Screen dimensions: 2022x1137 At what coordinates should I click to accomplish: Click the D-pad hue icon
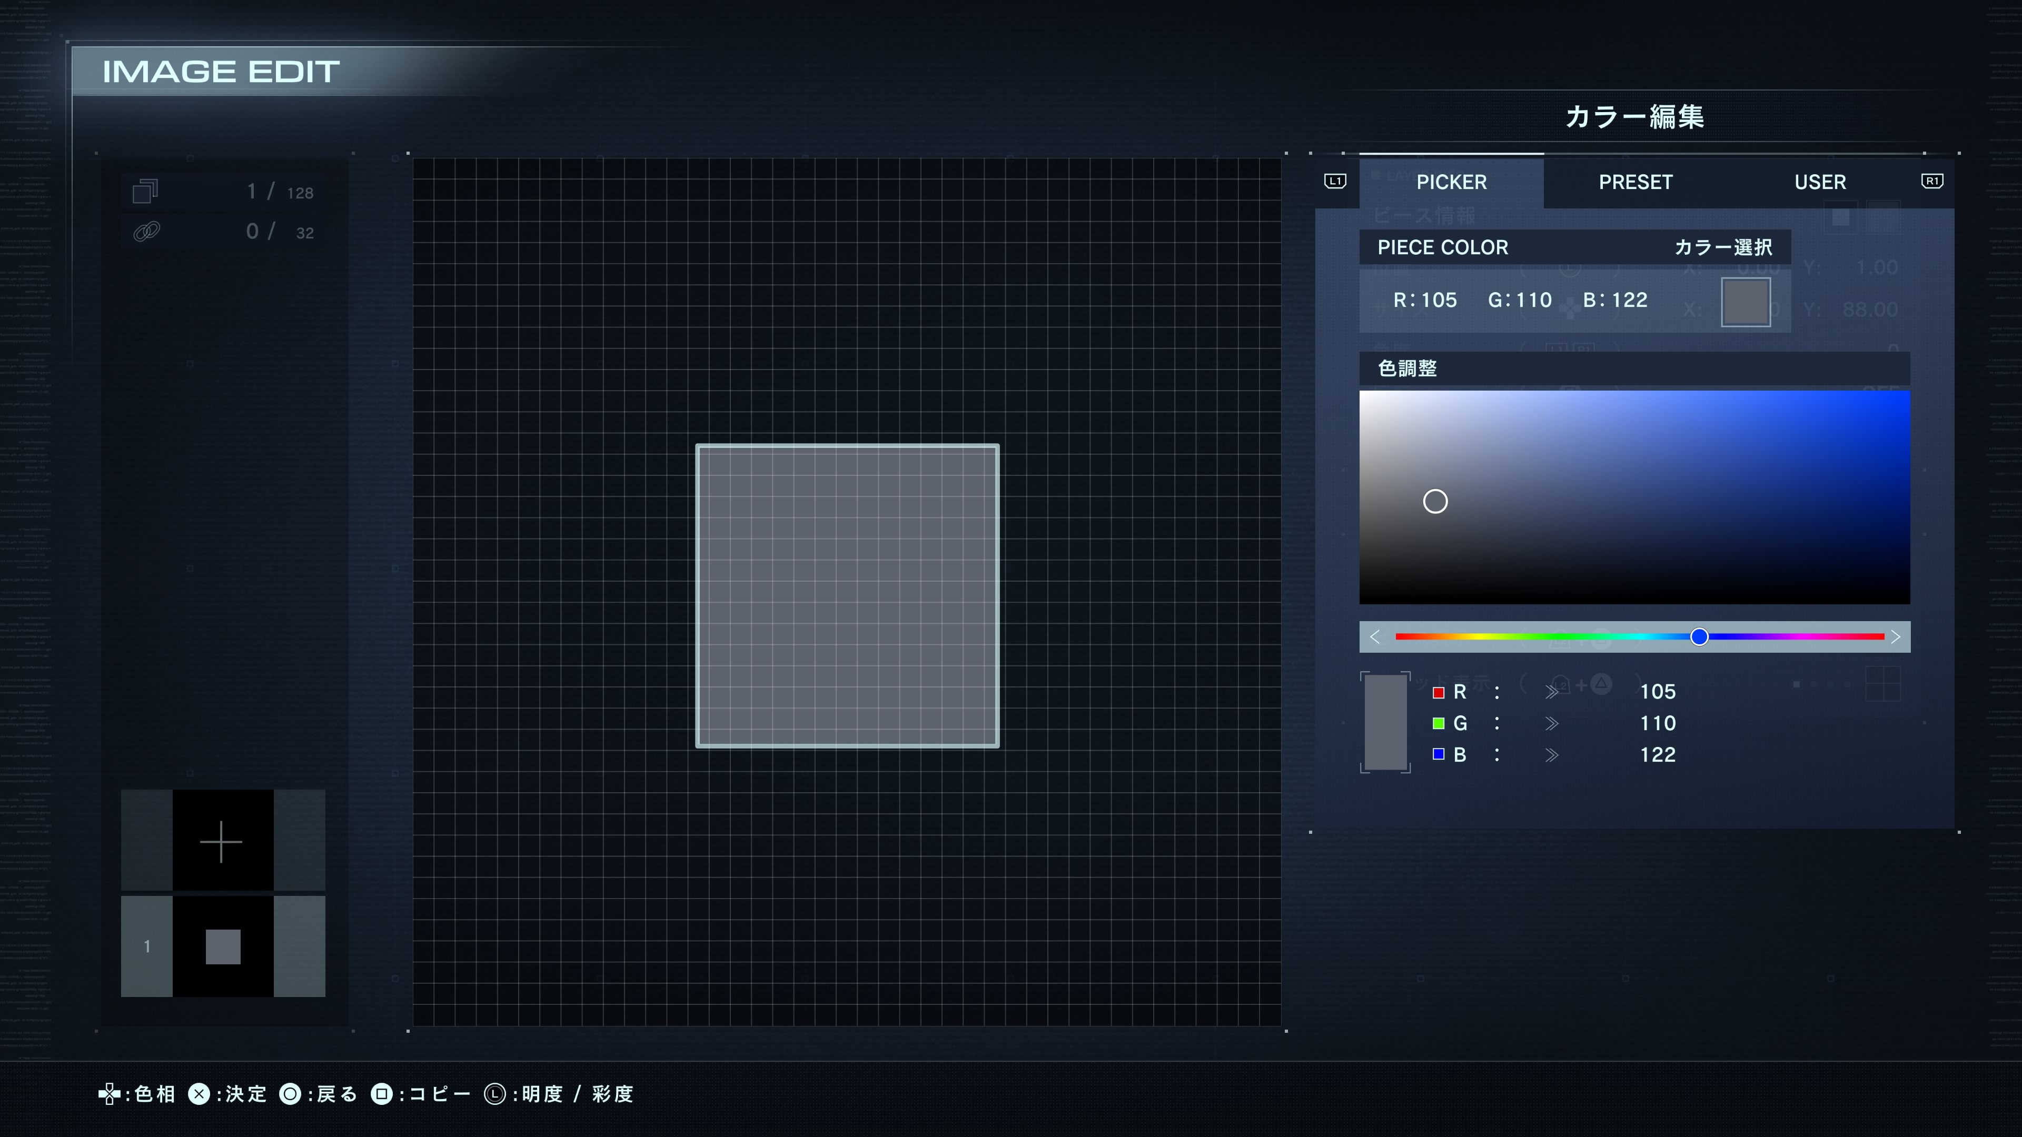[109, 1094]
